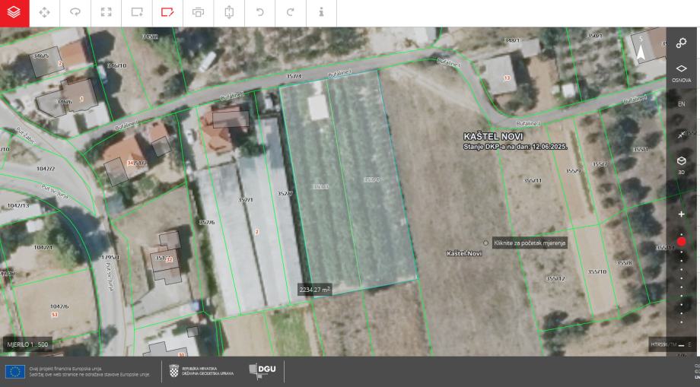
Task: Undo the last action
Action: coord(259,12)
